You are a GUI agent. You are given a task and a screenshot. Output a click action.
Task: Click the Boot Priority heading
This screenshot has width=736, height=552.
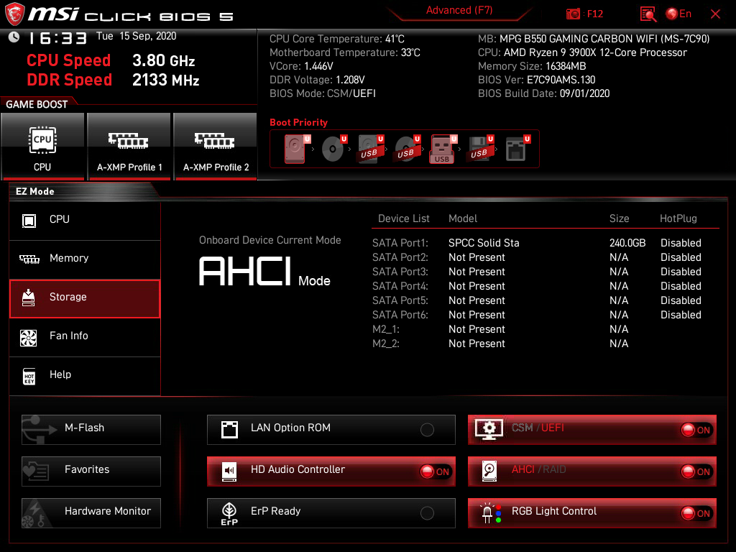[298, 122]
